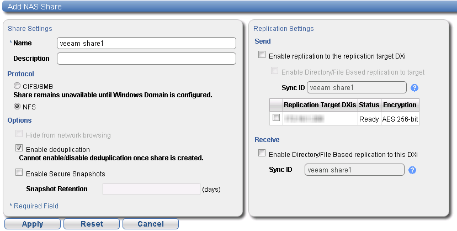The height and width of the screenshot is (231, 457).
Task: Click the Status column header
Action: coord(369,105)
